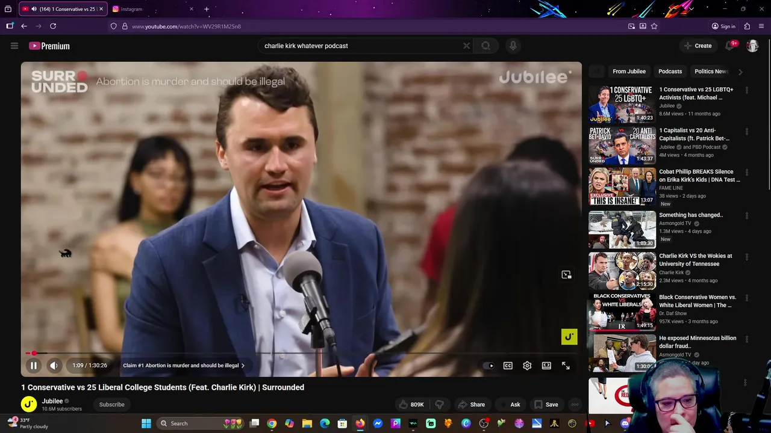Open browser application menu
The height and width of the screenshot is (433, 771).
[x=761, y=26]
